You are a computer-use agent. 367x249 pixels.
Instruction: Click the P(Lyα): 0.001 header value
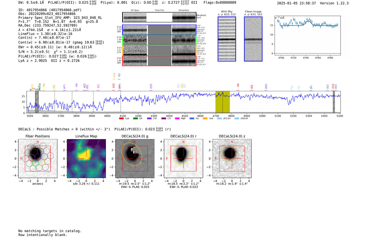coord(114,2)
